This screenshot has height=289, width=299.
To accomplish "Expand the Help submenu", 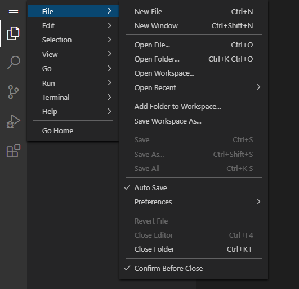I will [x=73, y=111].
